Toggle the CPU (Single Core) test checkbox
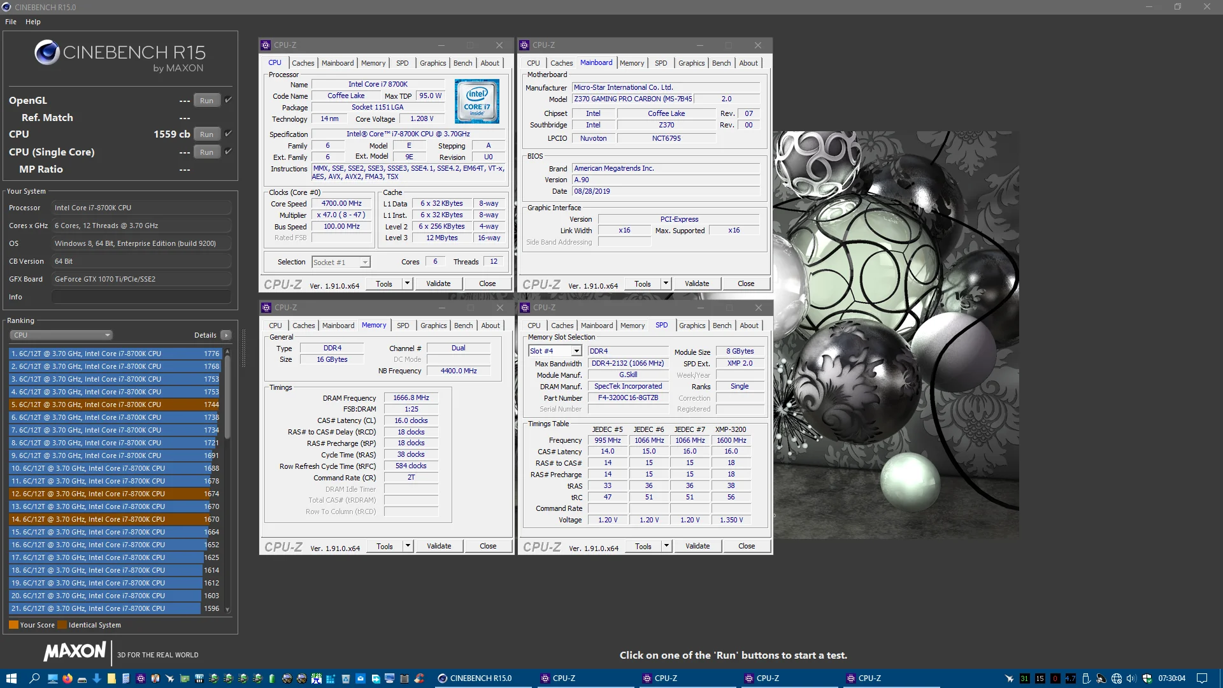1223x688 pixels. click(228, 152)
